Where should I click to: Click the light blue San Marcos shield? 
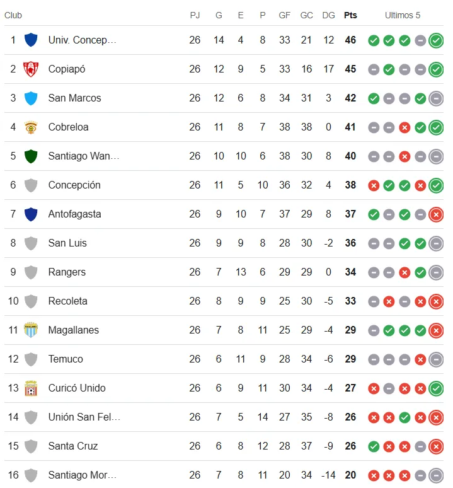tap(30, 98)
